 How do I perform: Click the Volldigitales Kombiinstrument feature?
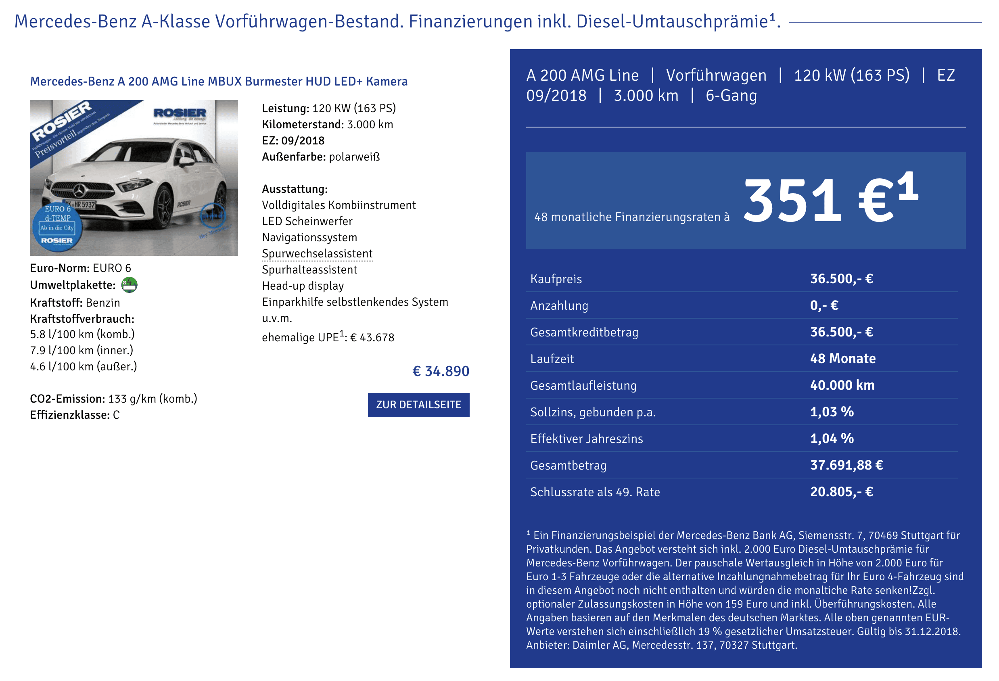tap(339, 205)
